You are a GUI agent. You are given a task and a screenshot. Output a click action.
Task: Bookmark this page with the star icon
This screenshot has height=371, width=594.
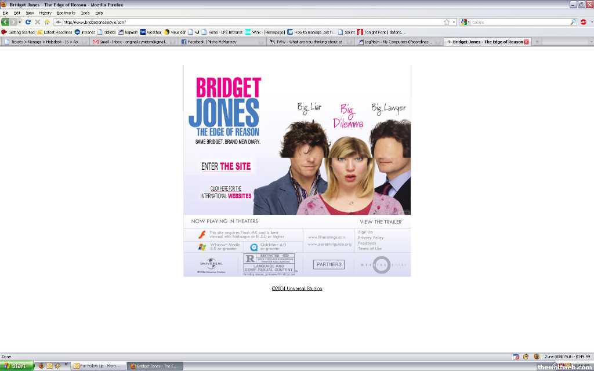pyautogui.click(x=447, y=23)
